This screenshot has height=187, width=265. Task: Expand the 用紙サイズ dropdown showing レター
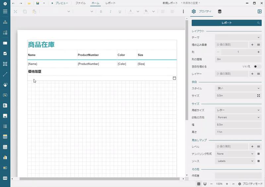(x=238, y=110)
